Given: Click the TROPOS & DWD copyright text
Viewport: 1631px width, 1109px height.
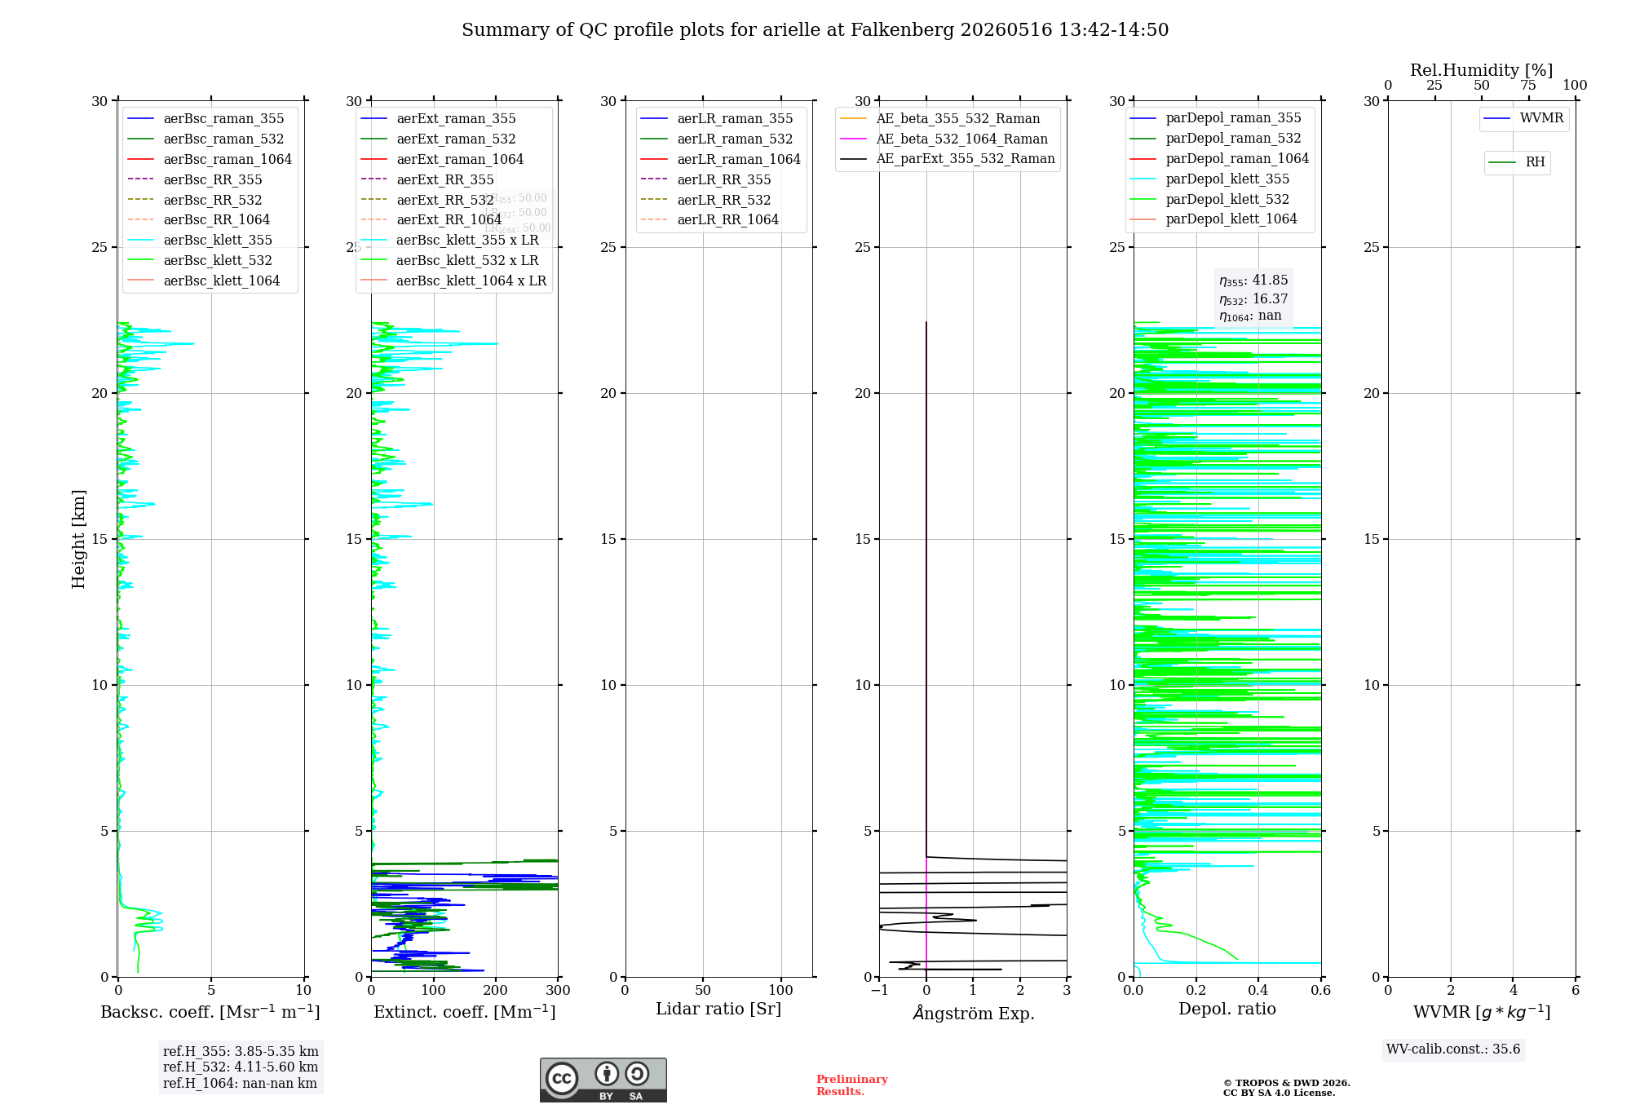Looking at the screenshot, I should coord(1286,1088).
